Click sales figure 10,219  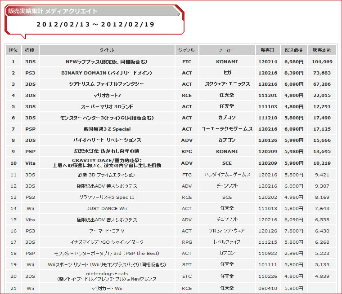(x=322, y=163)
